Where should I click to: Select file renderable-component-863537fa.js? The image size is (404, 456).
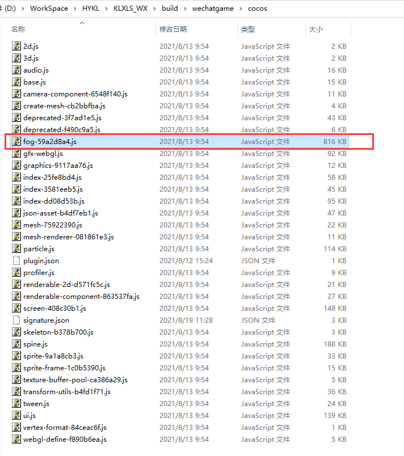[x=82, y=296]
